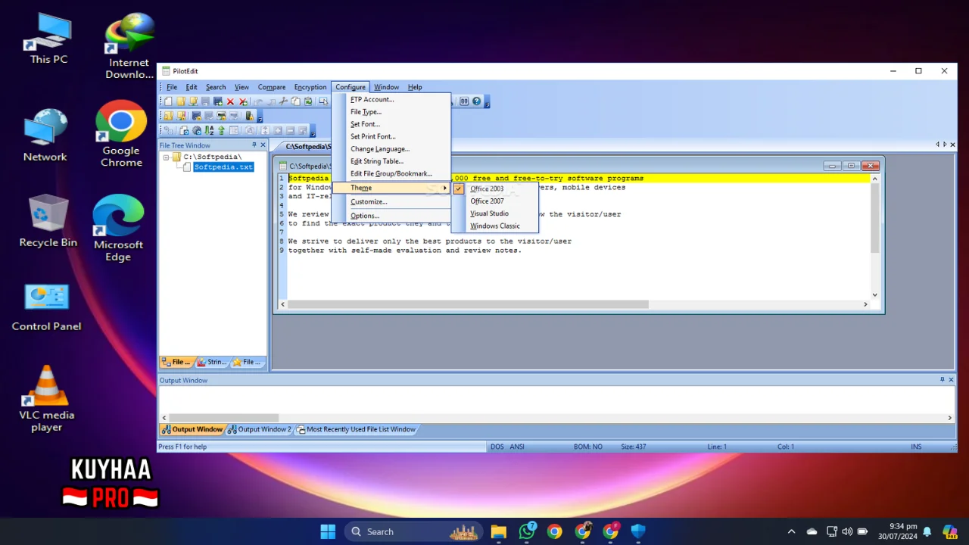
Task: Open overflow arrow next to Help icon
Action: tap(487, 102)
